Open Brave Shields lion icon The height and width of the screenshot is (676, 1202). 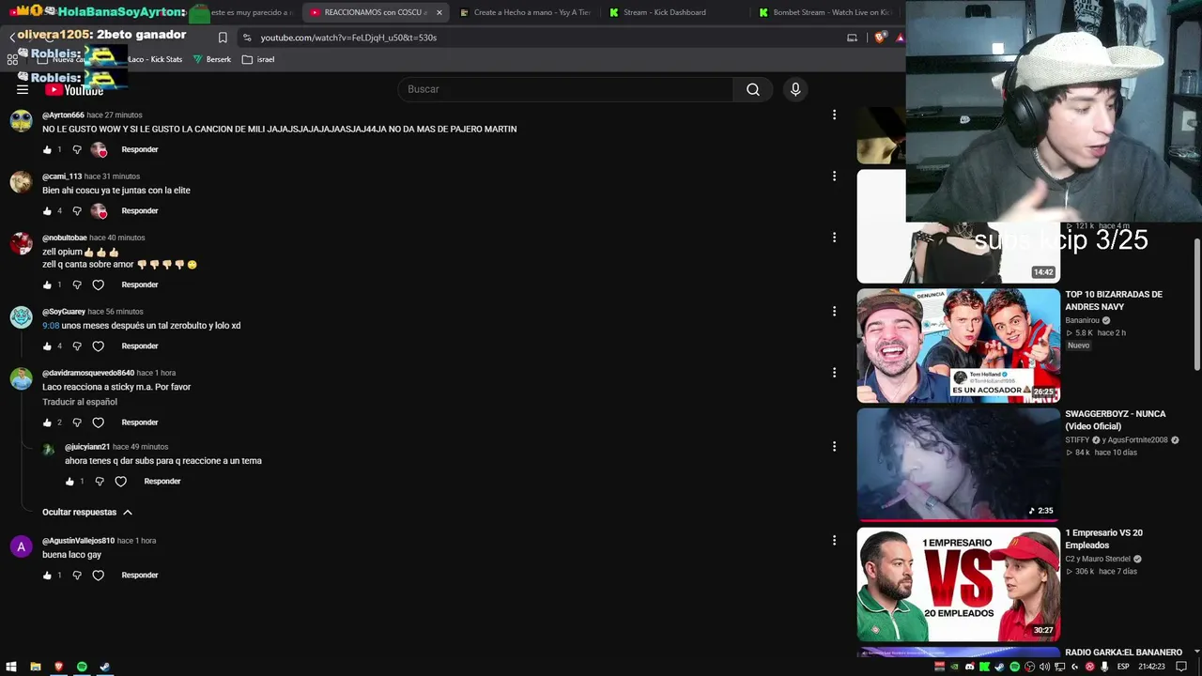click(880, 38)
